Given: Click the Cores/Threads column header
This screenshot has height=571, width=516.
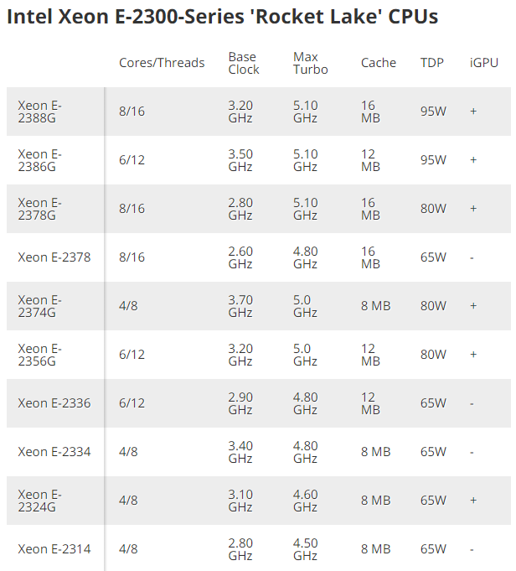Looking at the screenshot, I should click(x=162, y=63).
